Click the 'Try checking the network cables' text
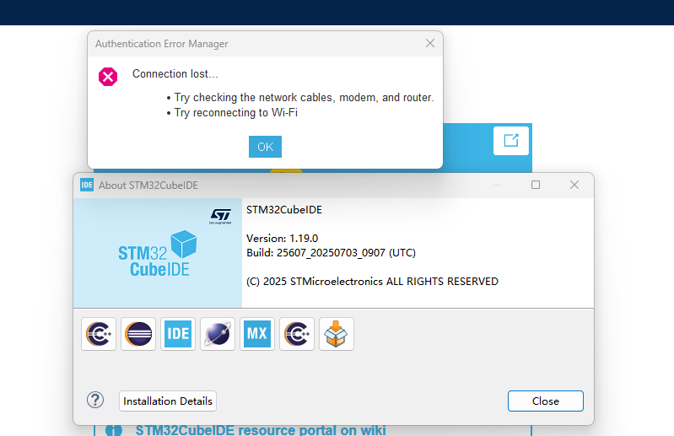The image size is (674, 436). click(304, 98)
